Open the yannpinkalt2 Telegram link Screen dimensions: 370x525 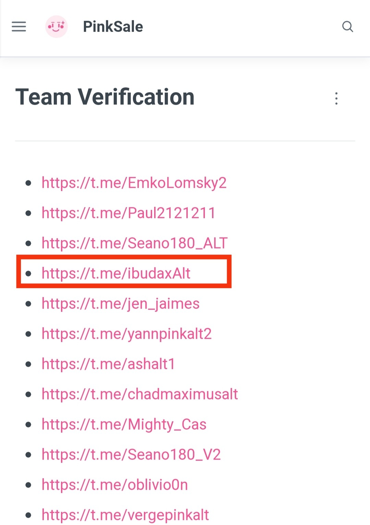tap(126, 334)
